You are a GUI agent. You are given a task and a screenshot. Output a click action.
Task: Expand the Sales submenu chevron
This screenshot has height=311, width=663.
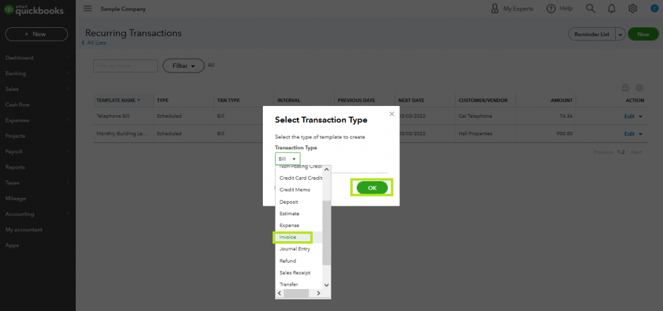coord(67,89)
